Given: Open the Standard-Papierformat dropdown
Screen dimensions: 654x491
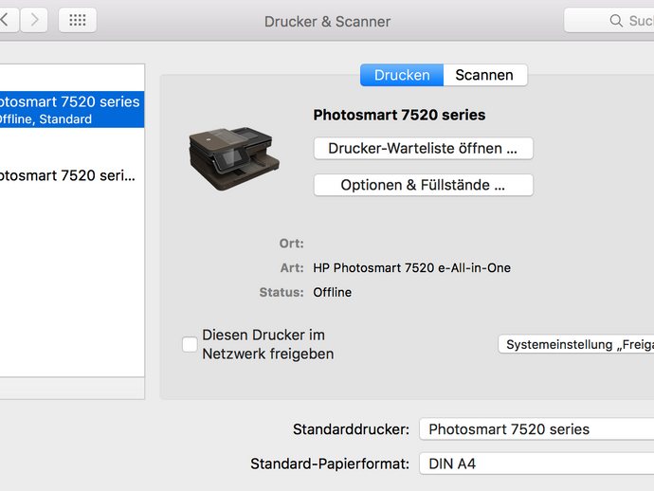Looking at the screenshot, I should [x=536, y=464].
